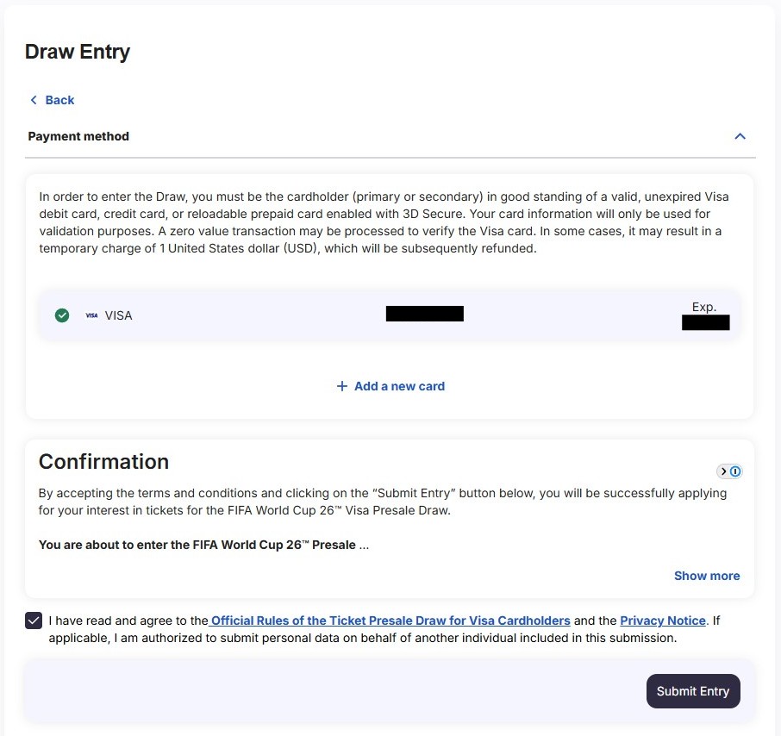Expand the 1Password widget chevron arrow
This screenshot has width=781, height=736.
click(x=723, y=471)
